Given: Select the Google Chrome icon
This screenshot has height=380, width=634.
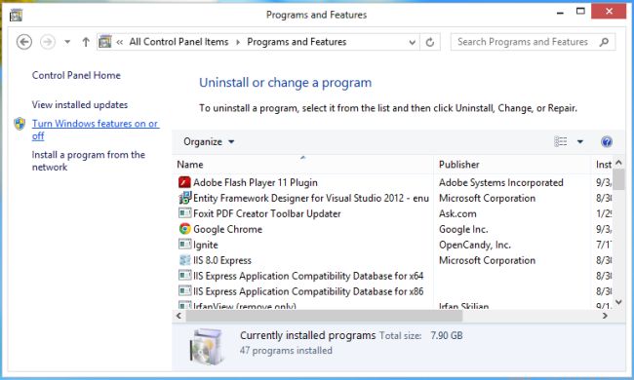Looking at the screenshot, I should pos(184,229).
